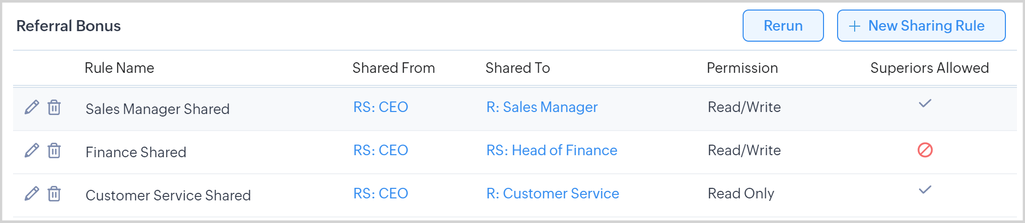
Task: Click Sales Manager superiors allowed checkmark
Action: click(925, 103)
